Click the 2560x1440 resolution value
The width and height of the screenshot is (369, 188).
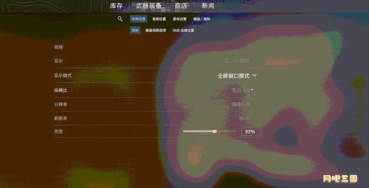tap(240, 104)
